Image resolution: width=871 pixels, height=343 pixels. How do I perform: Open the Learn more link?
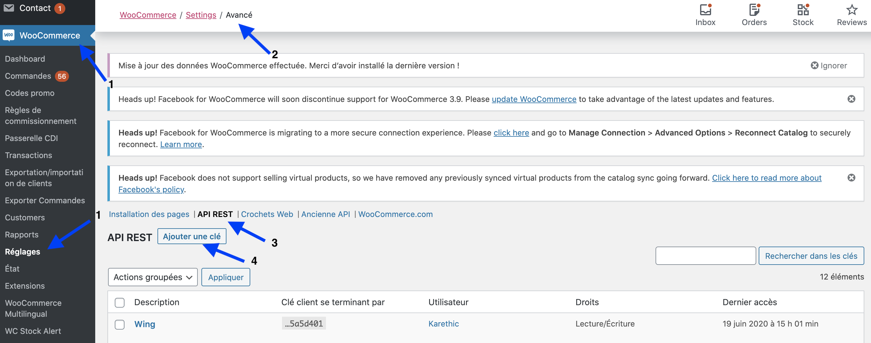[x=181, y=144]
